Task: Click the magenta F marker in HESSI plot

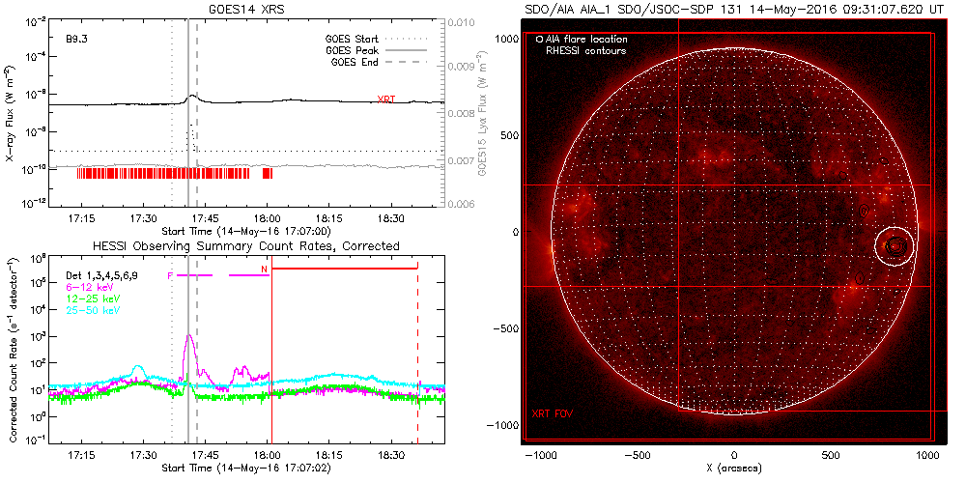Action: pyautogui.click(x=171, y=275)
